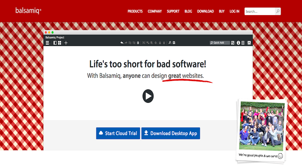Image resolution: width=302 pixels, height=168 pixels.
Task: Open the info properties inspector icon
Action: click(x=238, y=43)
